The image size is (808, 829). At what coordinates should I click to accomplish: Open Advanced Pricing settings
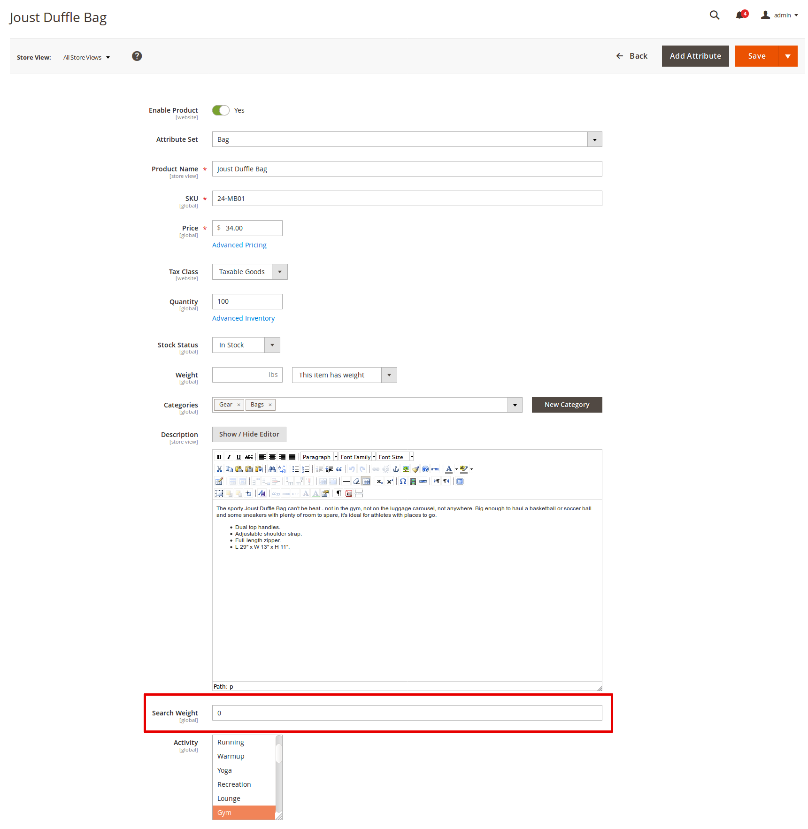pos(239,245)
